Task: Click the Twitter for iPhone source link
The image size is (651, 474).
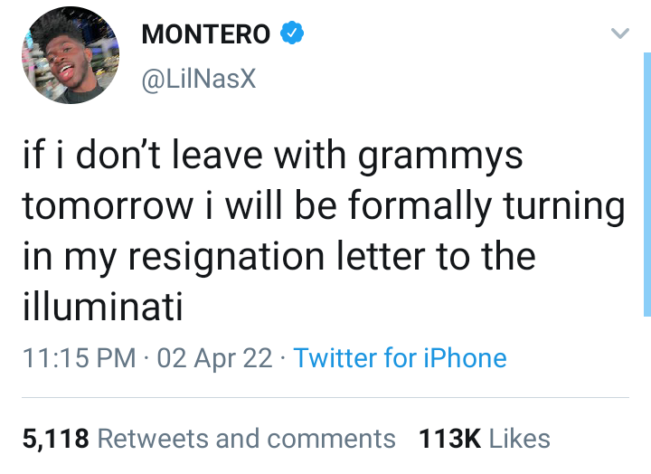Action: click(400, 357)
